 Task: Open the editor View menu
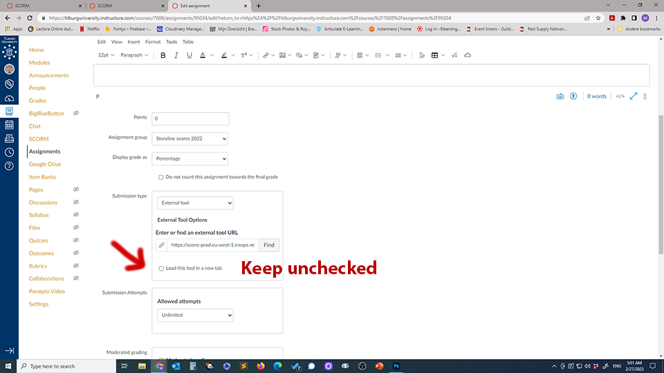pos(116,42)
